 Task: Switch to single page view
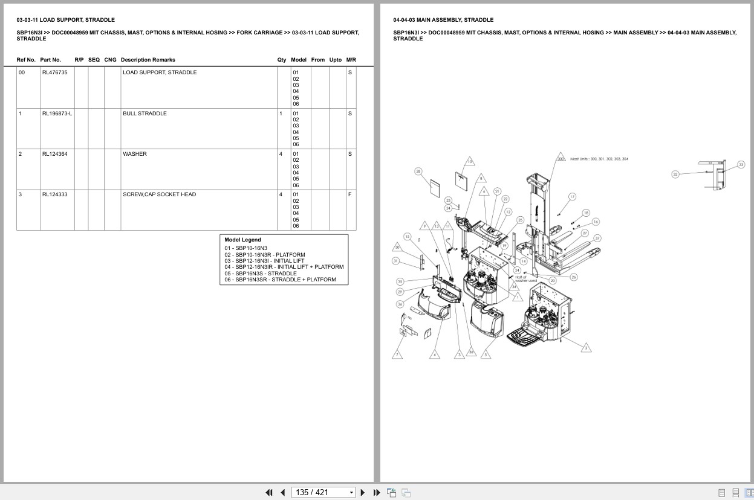tap(722, 493)
